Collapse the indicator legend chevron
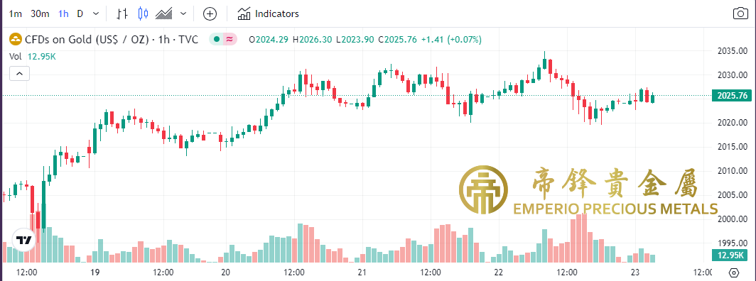 click(20, 74)
